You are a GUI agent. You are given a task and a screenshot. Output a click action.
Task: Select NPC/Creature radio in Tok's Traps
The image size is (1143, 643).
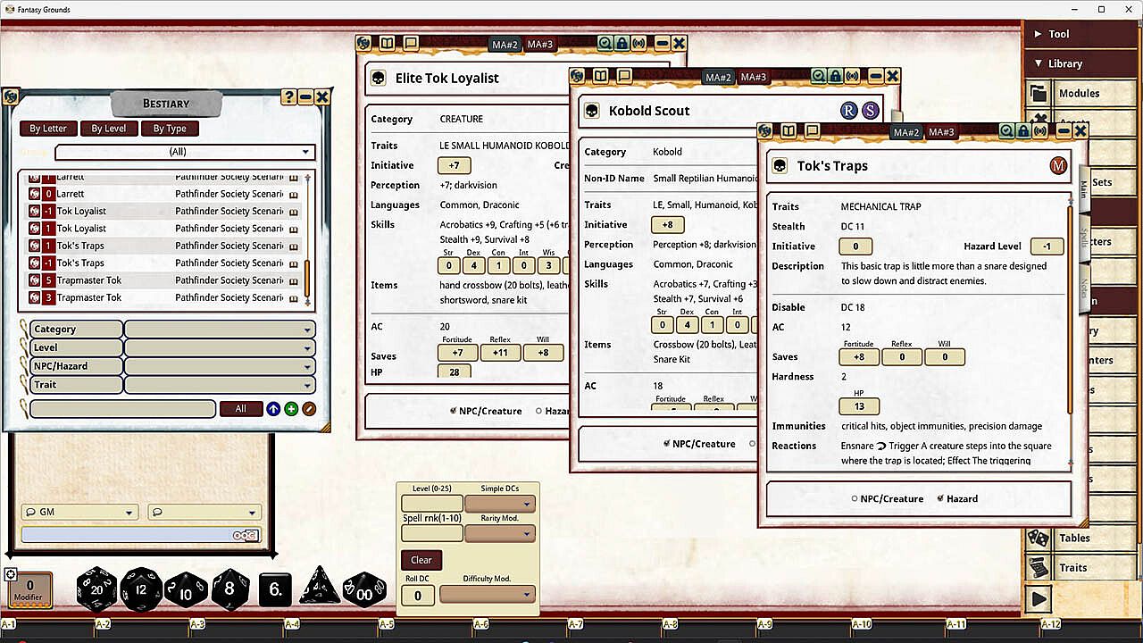coord(855,498)
